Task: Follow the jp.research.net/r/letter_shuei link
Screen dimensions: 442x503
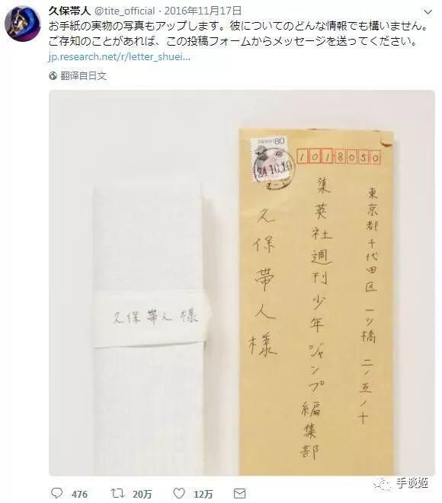Action: pyautogui.click(x=120, y=57)
